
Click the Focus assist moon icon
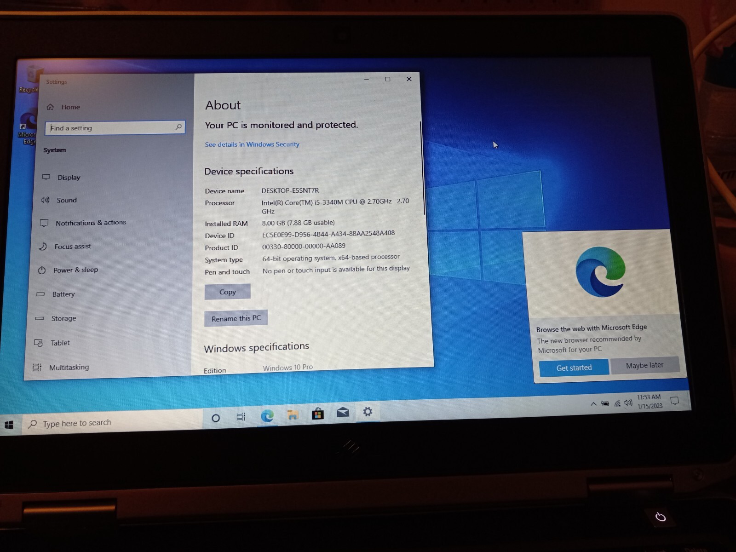pyautogui.click(x=43, y=247)
